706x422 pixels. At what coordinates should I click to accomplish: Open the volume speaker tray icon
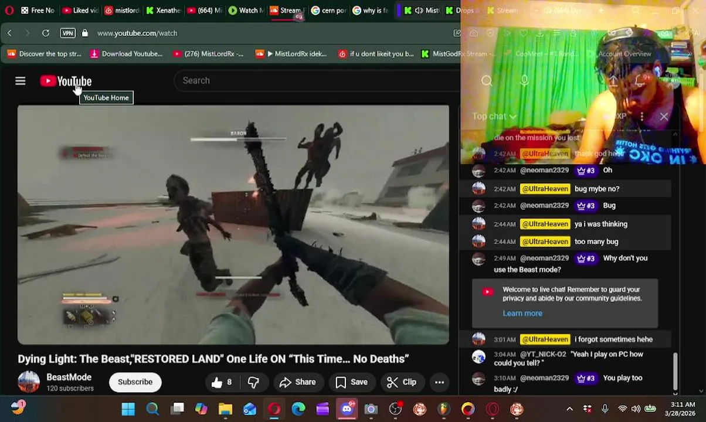pyautogui.click(x=636, y=409)
